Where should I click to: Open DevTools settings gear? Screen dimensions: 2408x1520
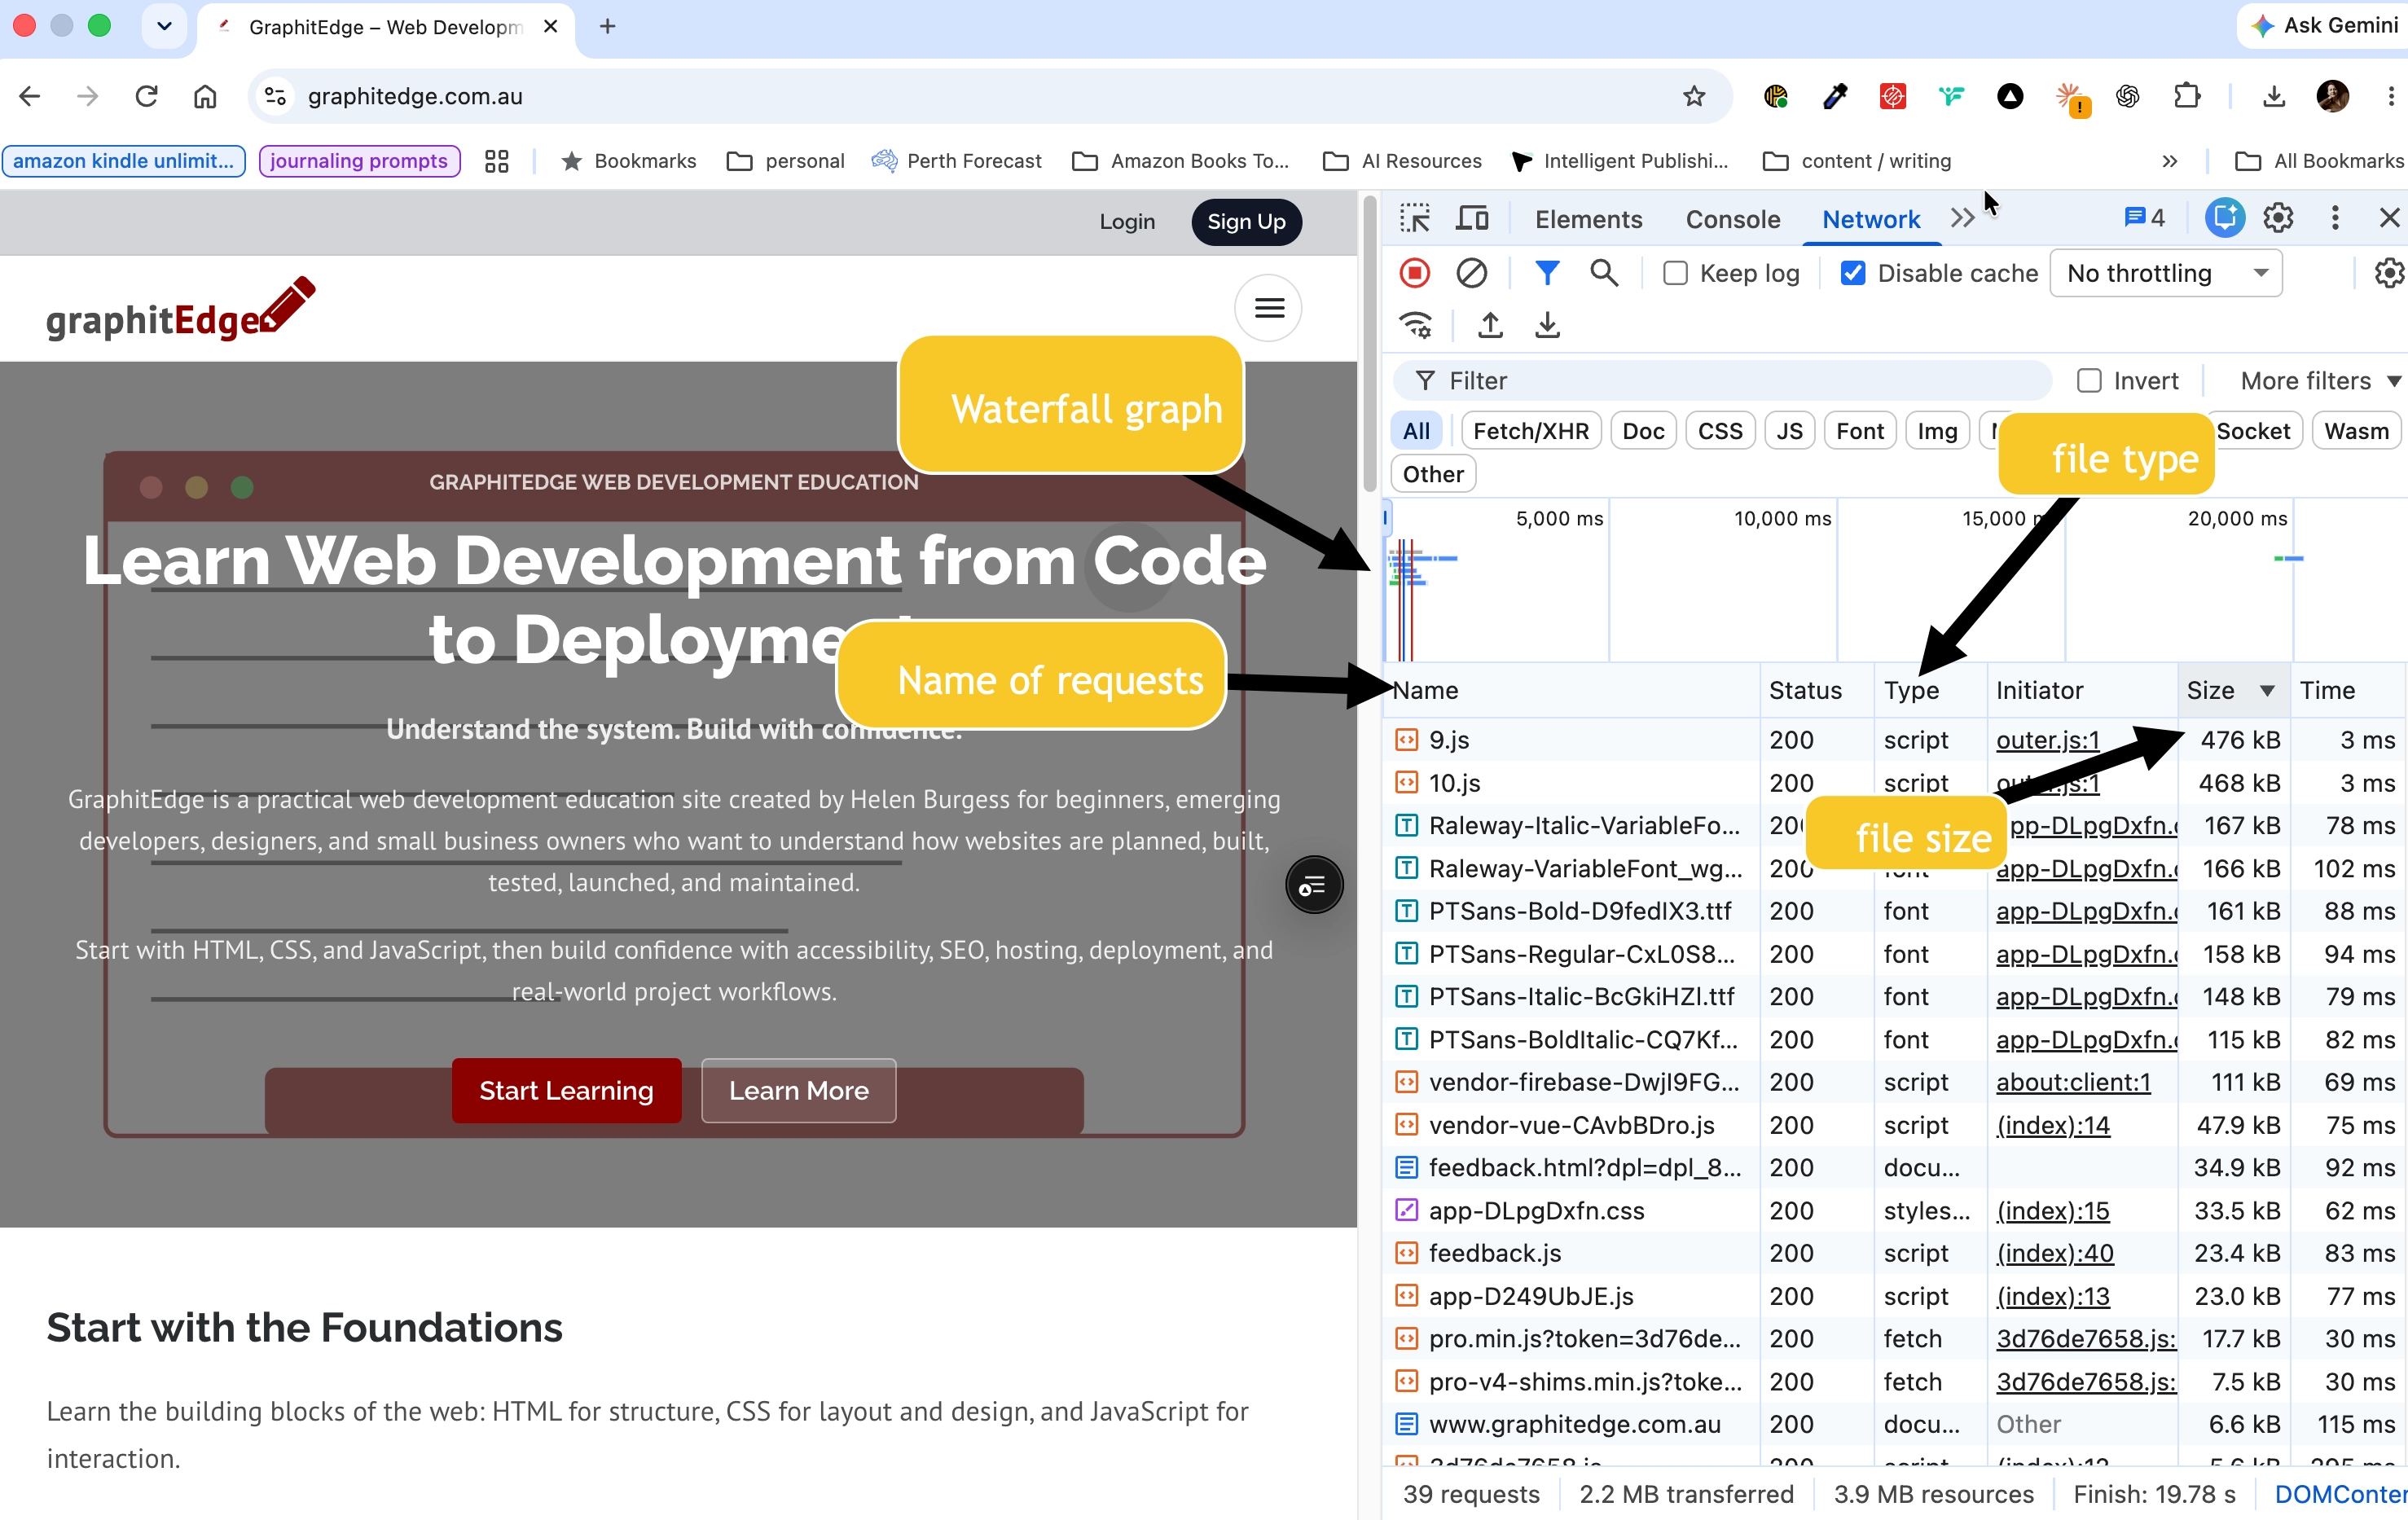[2278, 218]
